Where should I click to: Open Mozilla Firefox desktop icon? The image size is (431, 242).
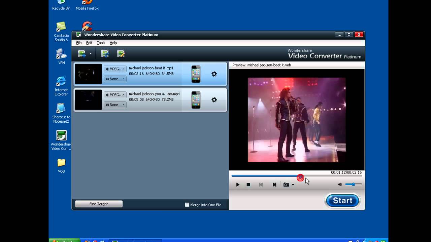pyautogui.click(x=87, y=5)
